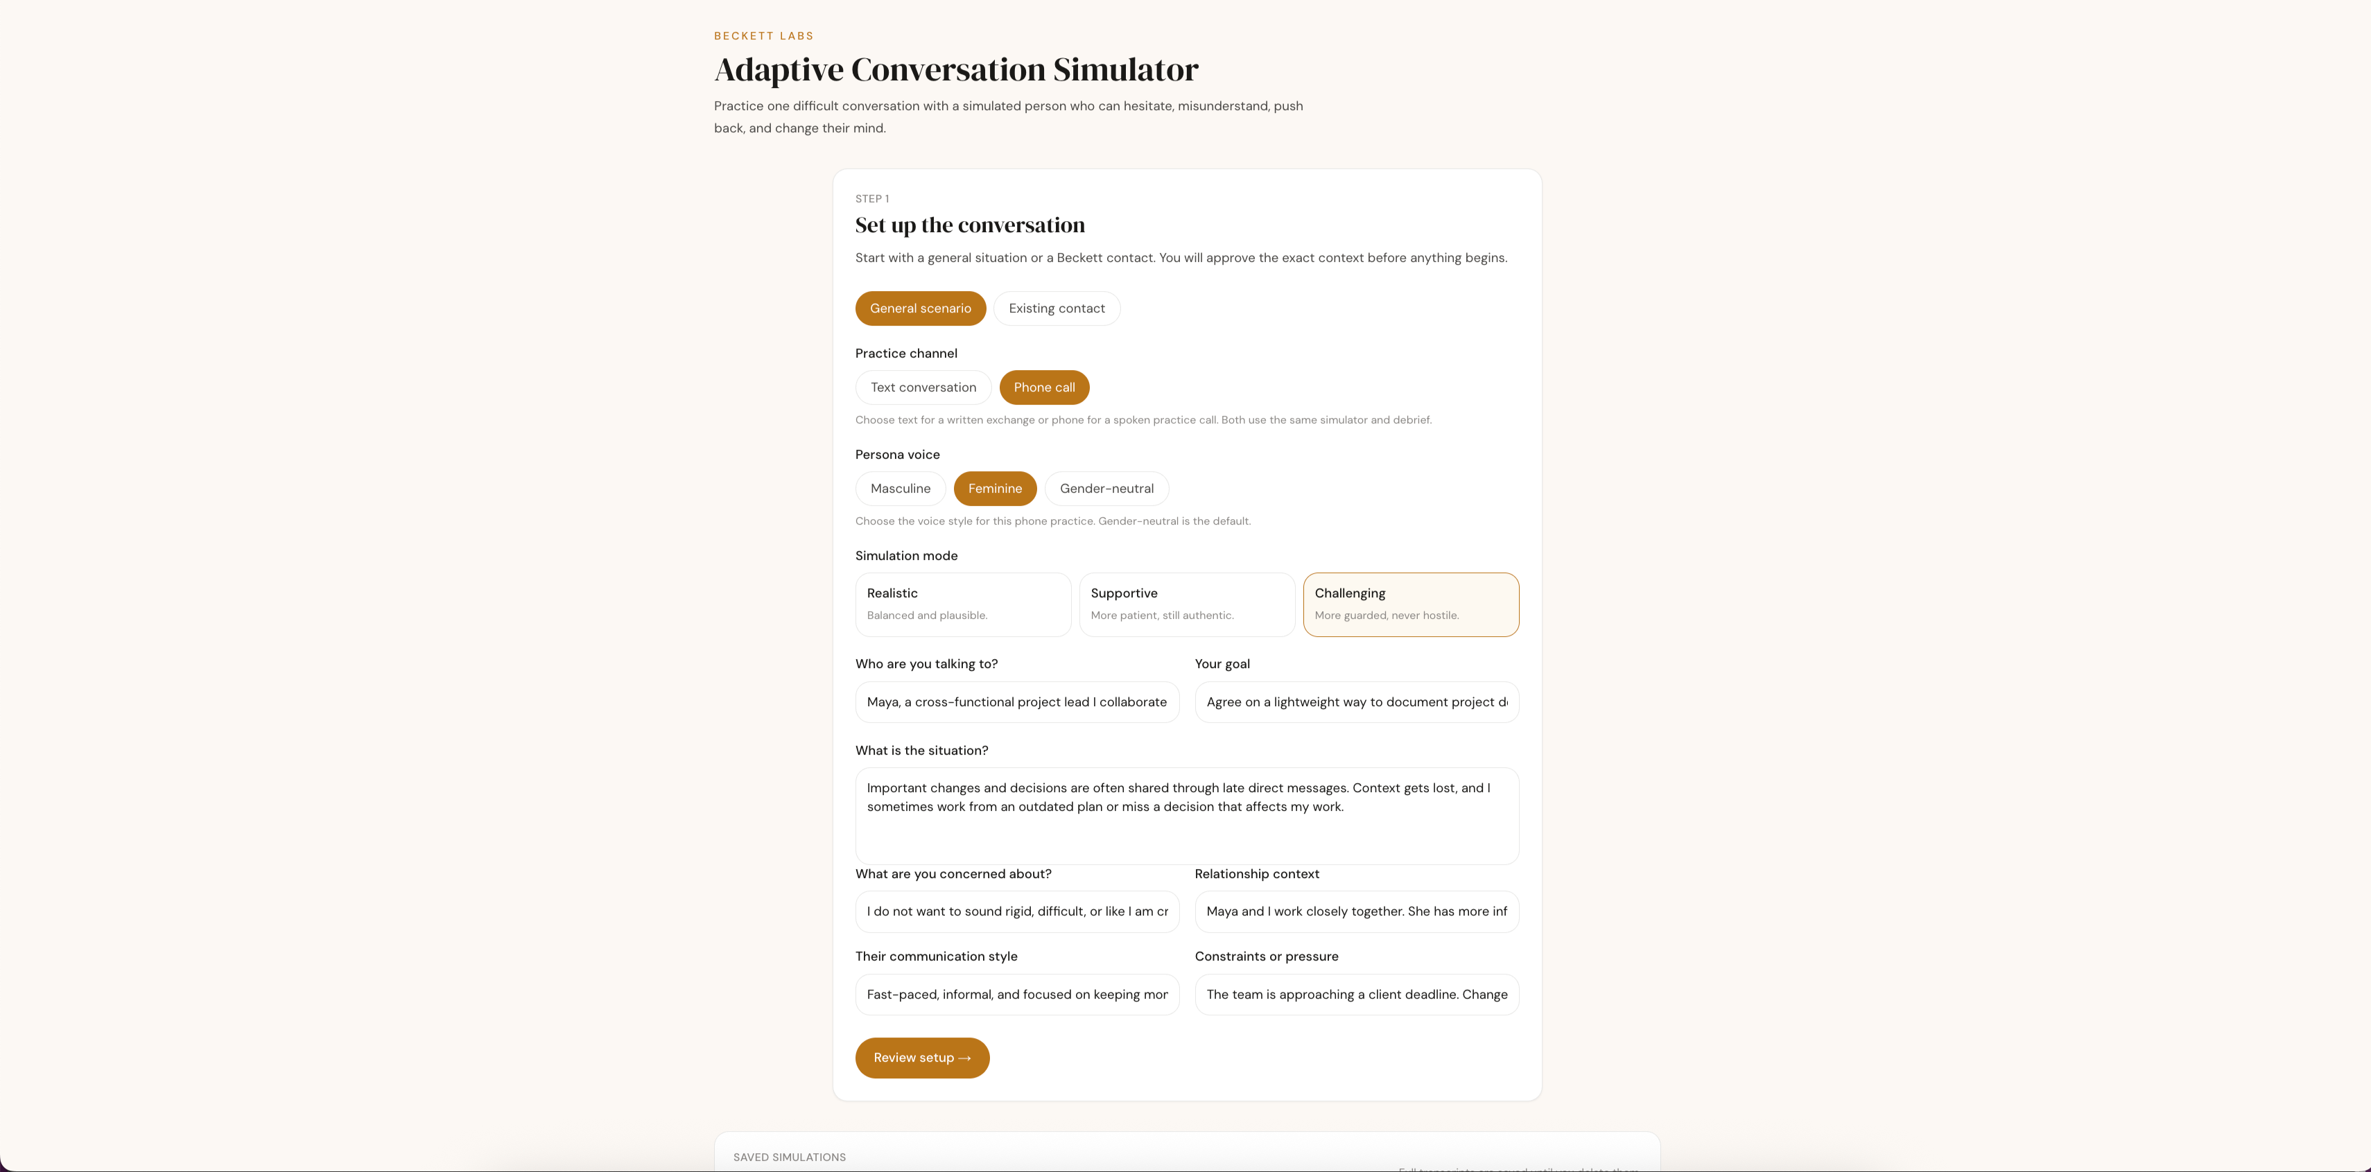Select the General scenario option
The height and width of the screenshot is (1172, 2371).
point(921,308)
